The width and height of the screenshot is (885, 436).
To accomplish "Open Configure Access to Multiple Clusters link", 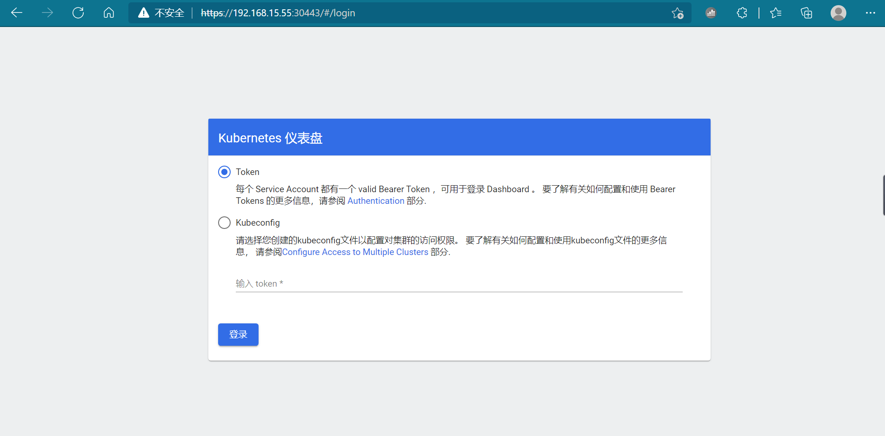I will 355,252.
